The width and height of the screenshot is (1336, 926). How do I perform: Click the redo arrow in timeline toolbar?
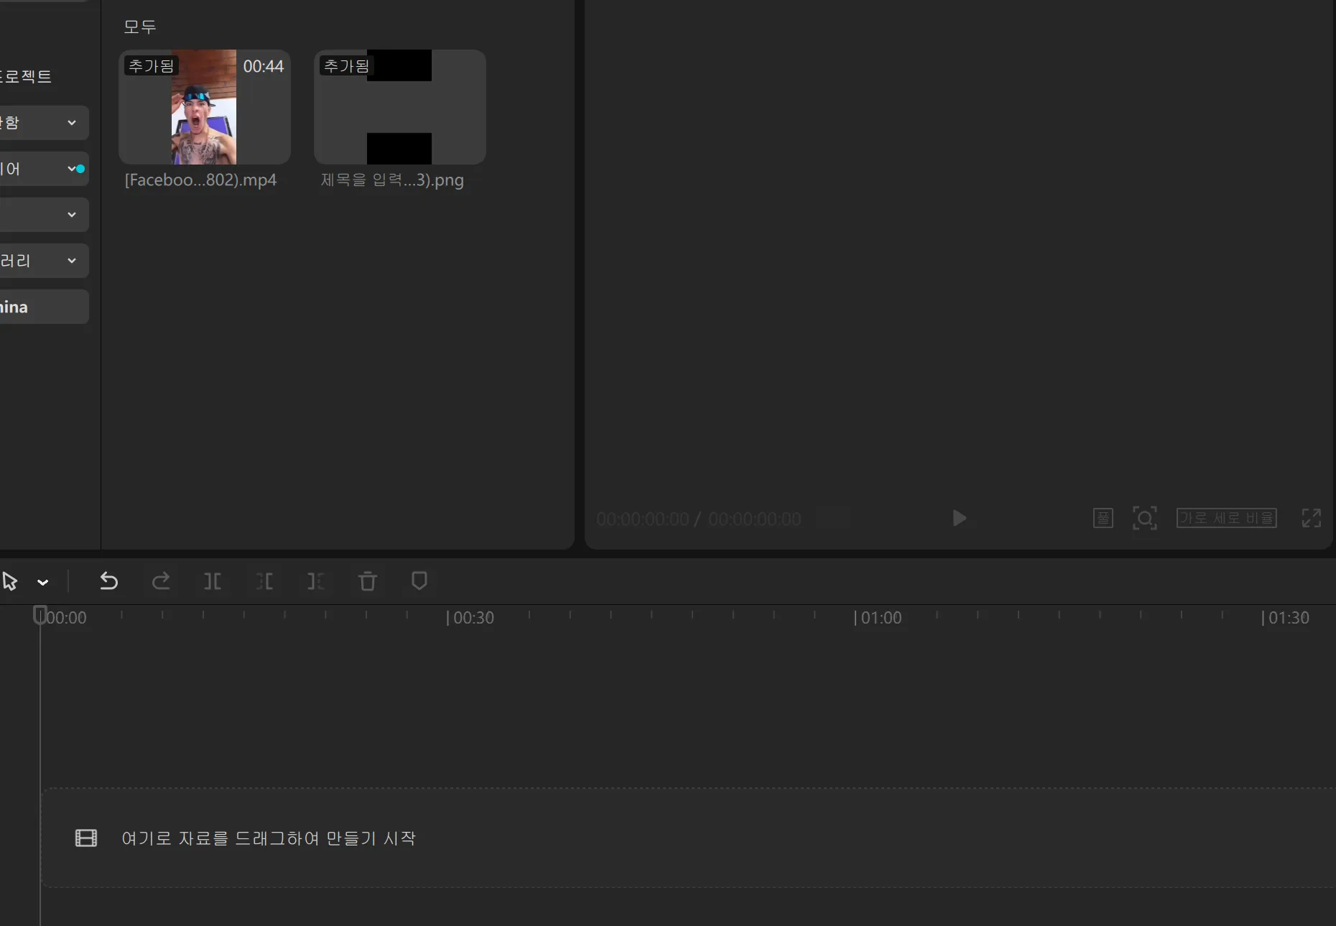pos(161,581)
